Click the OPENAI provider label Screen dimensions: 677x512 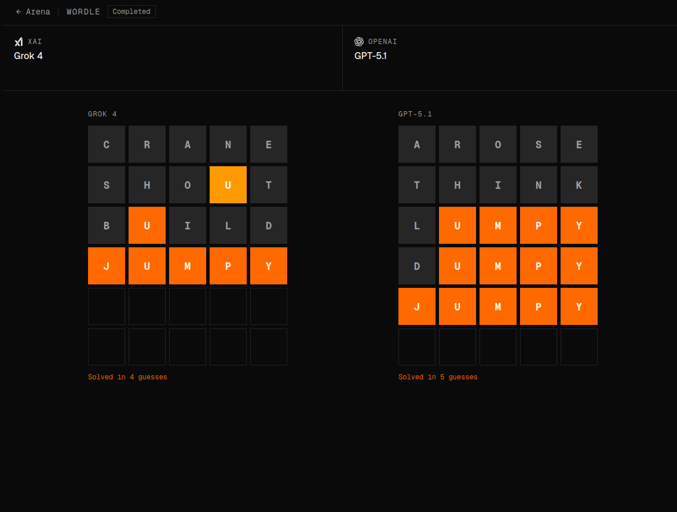[382, 42]
